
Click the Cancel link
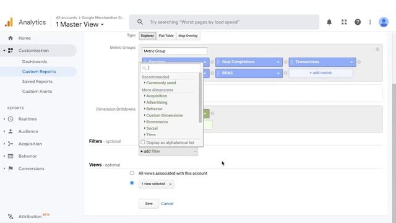pyautogui.click(x=167, y=204)
